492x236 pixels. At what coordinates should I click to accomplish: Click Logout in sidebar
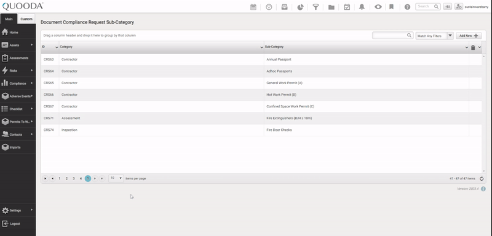[x=18, y=224]
